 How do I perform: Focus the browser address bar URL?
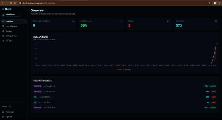tap(39, 3)
